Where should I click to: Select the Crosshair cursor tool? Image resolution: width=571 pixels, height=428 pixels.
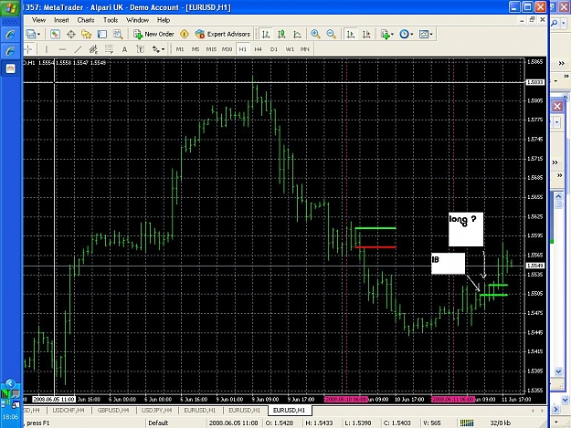(28, 49)
